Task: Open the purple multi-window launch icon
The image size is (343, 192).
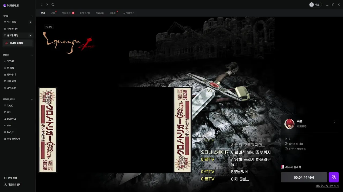Action: tap(334, 177)
